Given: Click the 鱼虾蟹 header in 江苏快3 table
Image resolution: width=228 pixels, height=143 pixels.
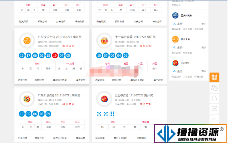Looking at the screenshot, I should click(x=146, y=122).
